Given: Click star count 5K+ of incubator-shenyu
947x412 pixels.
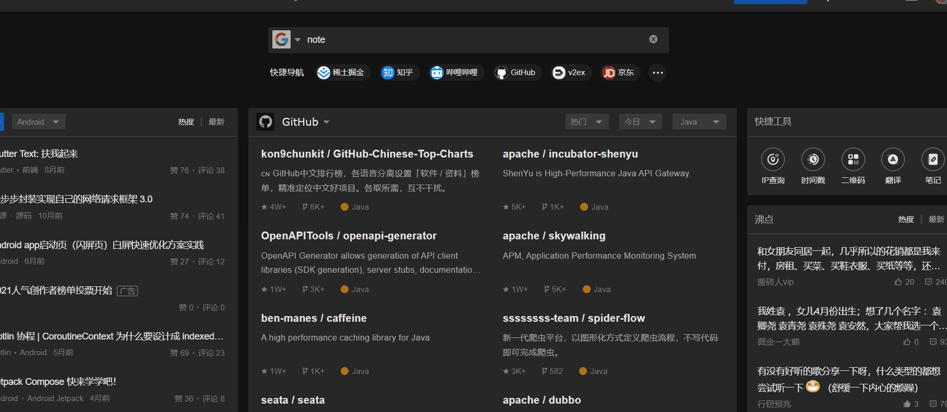Looking at the screenshot, I should click(x=514, y=207).
